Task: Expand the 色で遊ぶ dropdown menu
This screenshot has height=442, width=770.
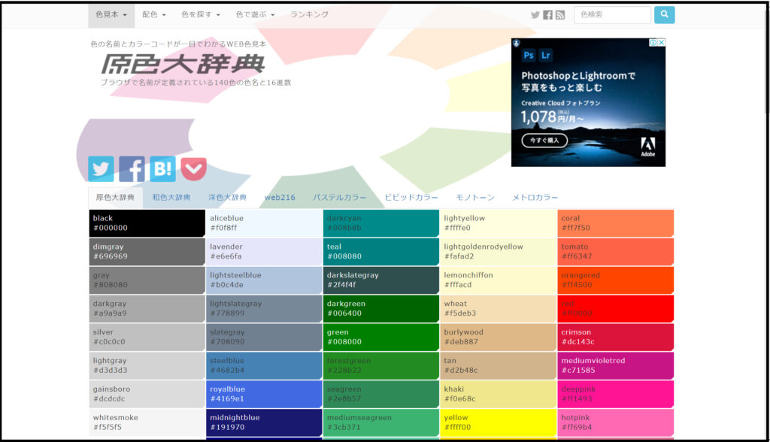Action: [x=255, y=15]
